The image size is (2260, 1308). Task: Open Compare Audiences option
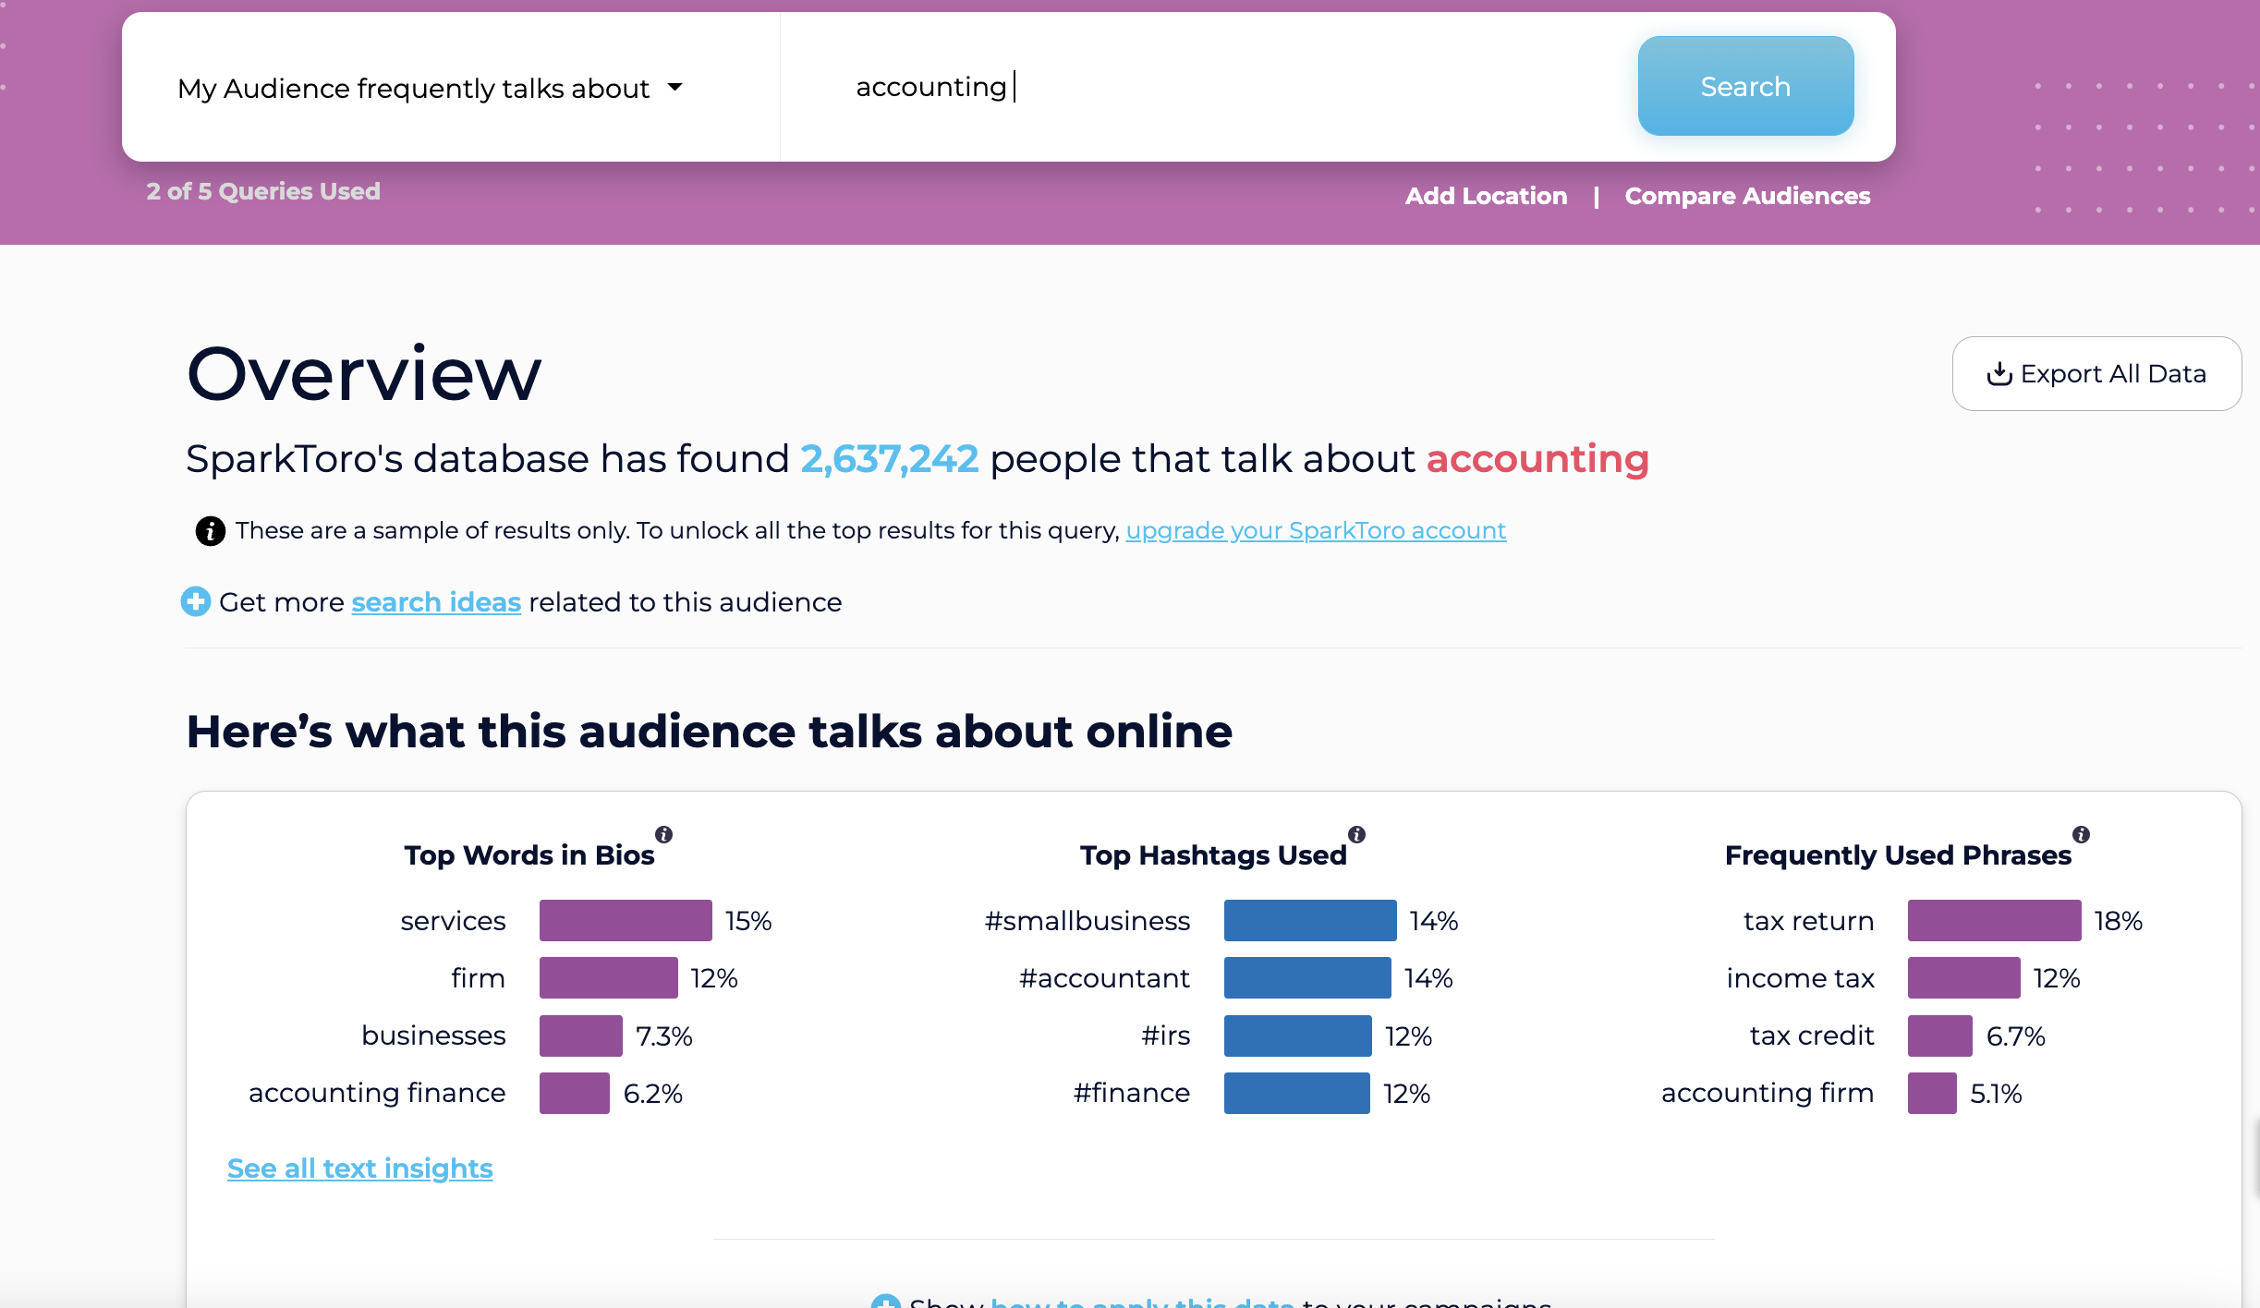[x=1747, y=196]
